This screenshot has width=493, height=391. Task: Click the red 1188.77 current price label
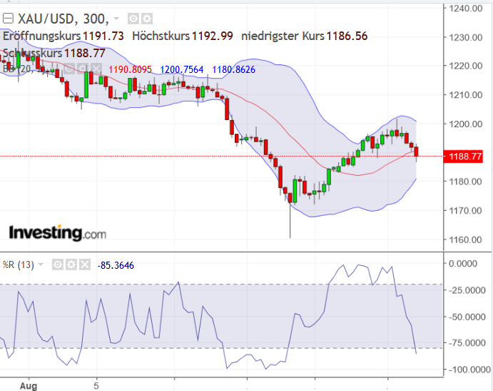[463, 157]
